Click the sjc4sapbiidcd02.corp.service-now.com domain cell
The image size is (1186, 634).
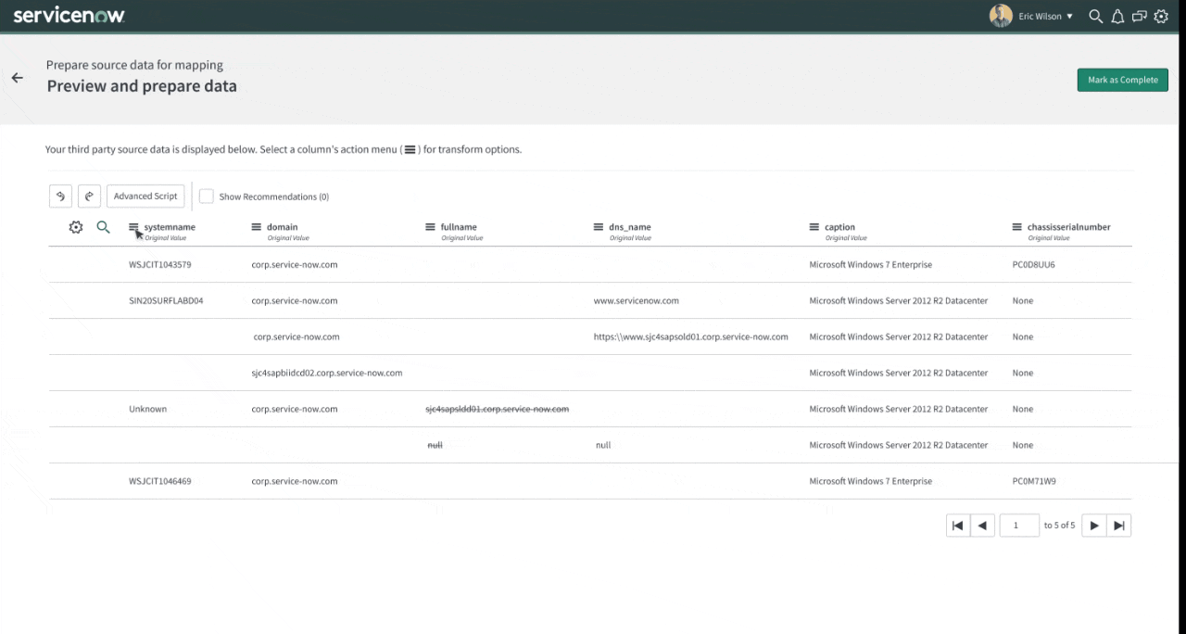pos(327,374)
